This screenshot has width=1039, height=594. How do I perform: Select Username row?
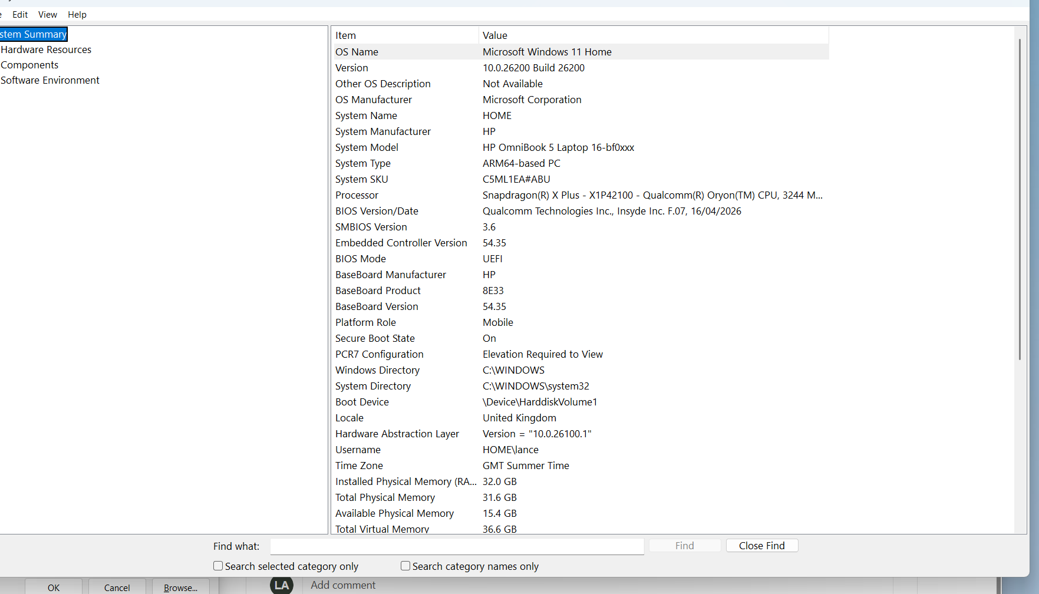click(x=581, y=450)
